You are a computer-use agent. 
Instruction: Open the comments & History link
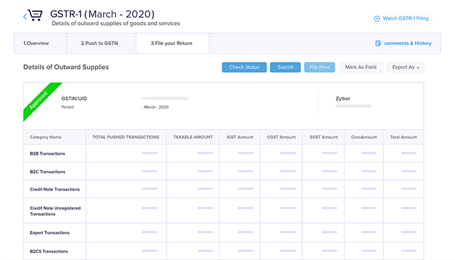click(408, 44)
